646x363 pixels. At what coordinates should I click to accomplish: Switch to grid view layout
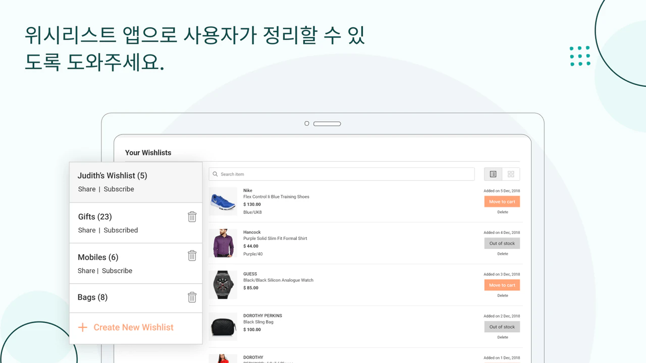click(511, 174)
